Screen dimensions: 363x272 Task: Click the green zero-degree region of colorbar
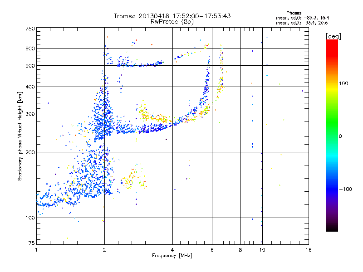click(x=332, y=136)
